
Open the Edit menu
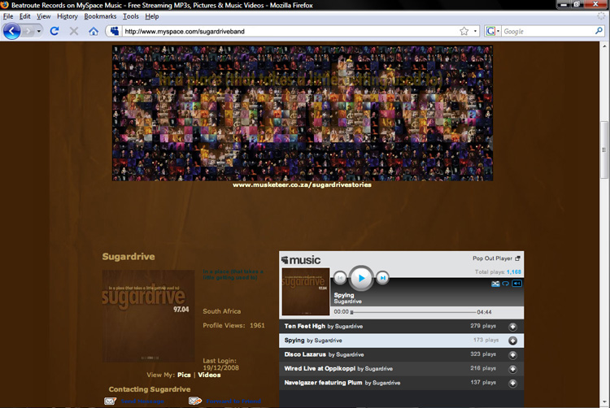(25, 16)
